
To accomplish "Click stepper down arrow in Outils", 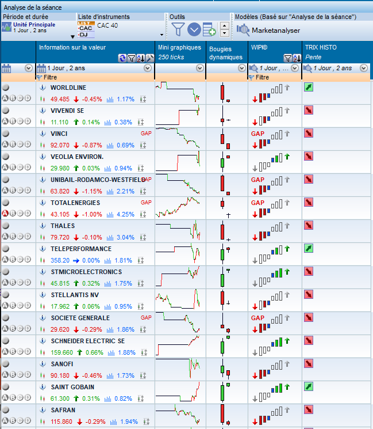I will tap(225, 33).
